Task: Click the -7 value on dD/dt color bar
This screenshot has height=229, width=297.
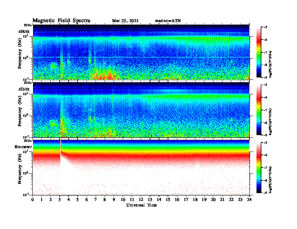Action: (x=265, y=110)
